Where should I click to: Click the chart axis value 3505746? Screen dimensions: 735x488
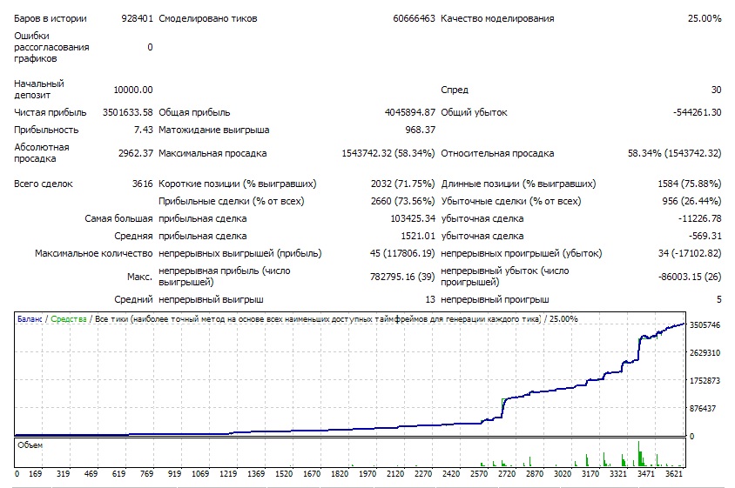click(705, 325)
